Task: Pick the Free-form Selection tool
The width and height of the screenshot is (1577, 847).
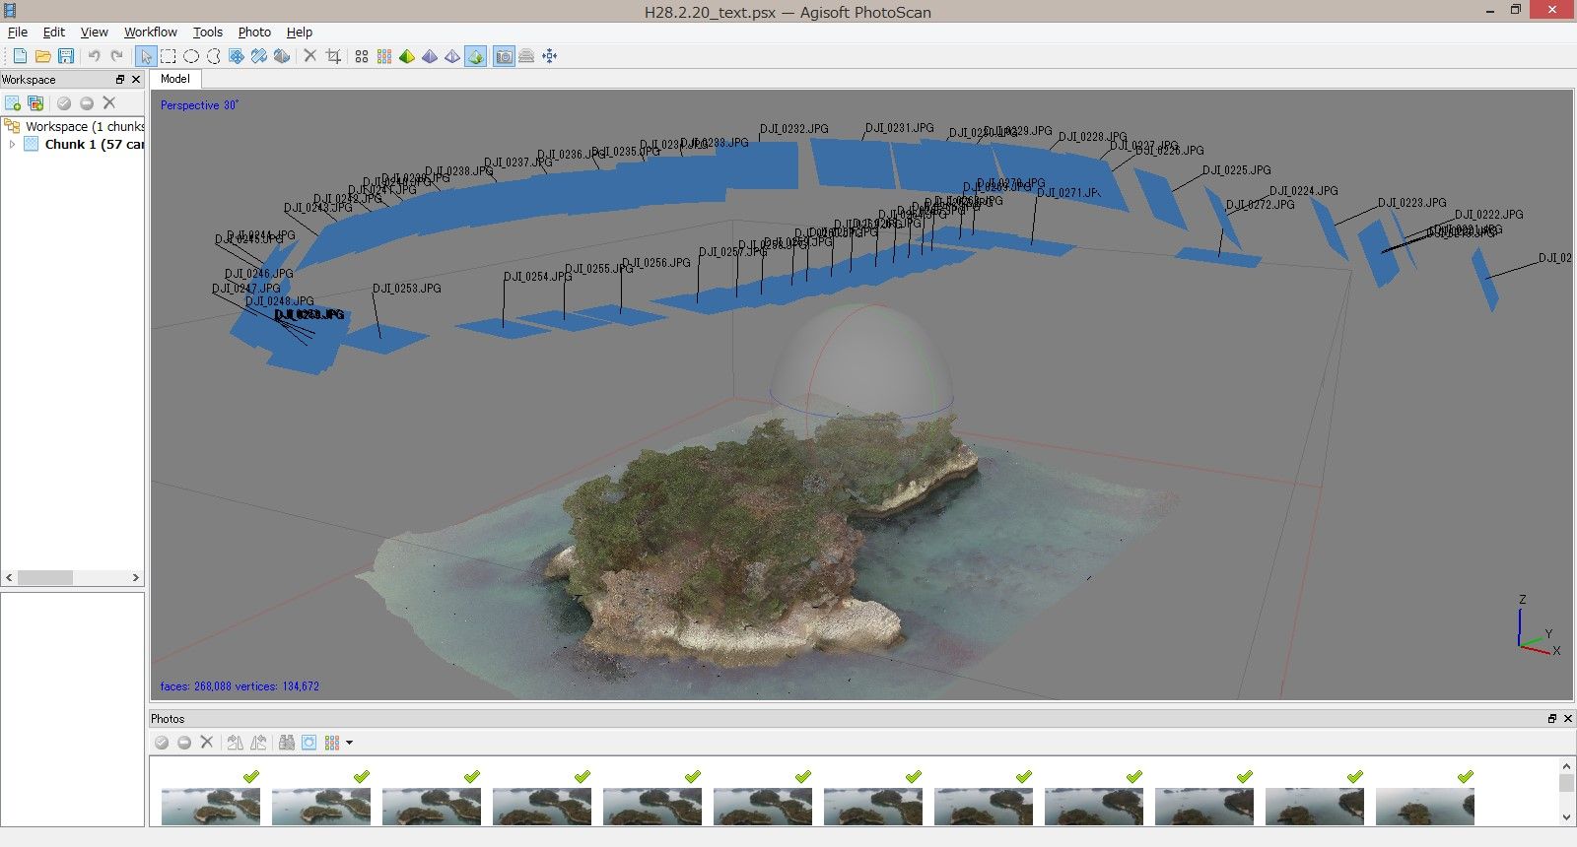Action: point(214,56)
